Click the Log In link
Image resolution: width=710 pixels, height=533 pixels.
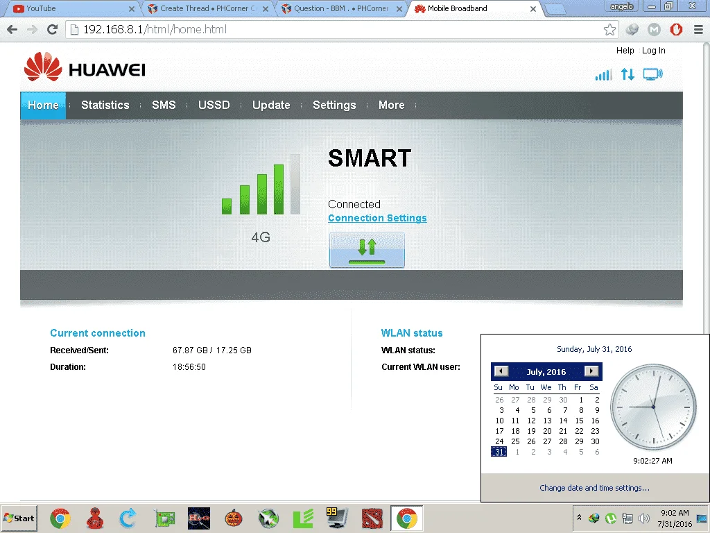click(653, 50)
